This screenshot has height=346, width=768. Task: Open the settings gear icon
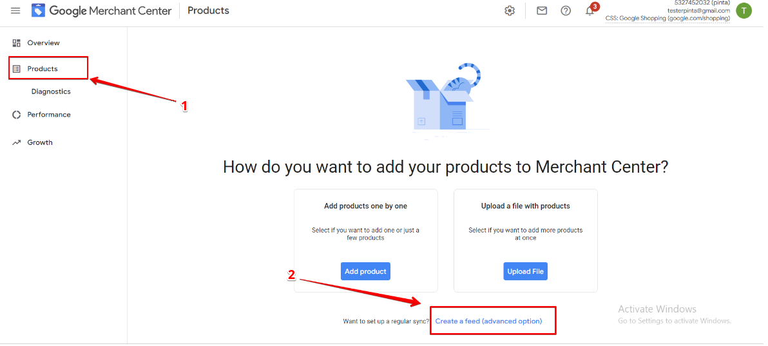(x=510, y=11)
